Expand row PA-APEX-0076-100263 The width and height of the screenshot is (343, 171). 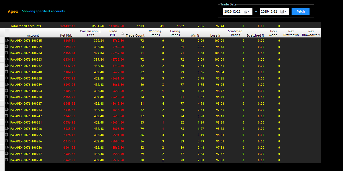pos(7,59)
